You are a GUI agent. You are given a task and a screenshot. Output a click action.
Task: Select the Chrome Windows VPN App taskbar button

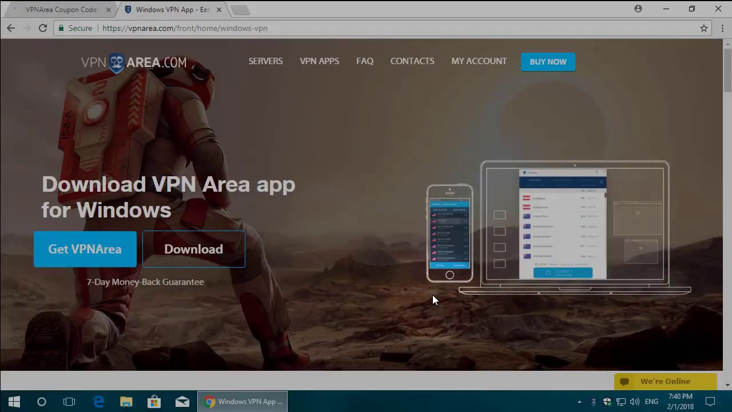242,402
